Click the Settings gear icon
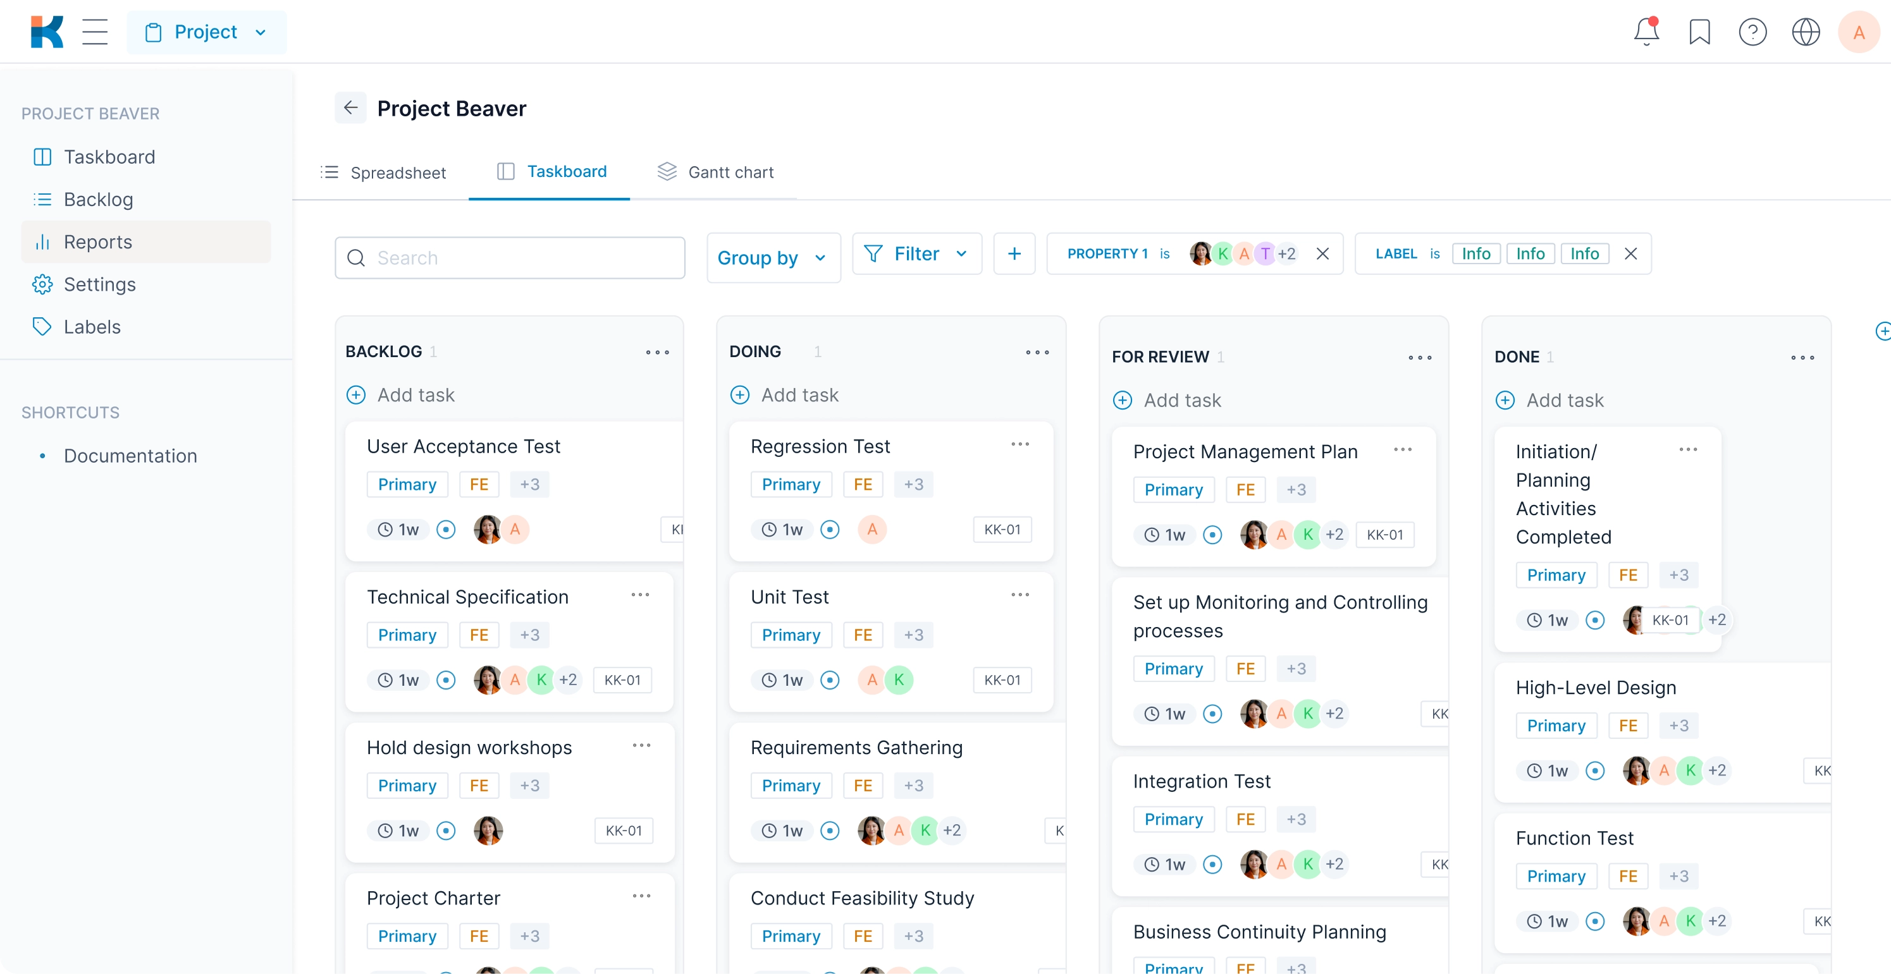This screenshot has width=1891, height=974. click(42, 284)
